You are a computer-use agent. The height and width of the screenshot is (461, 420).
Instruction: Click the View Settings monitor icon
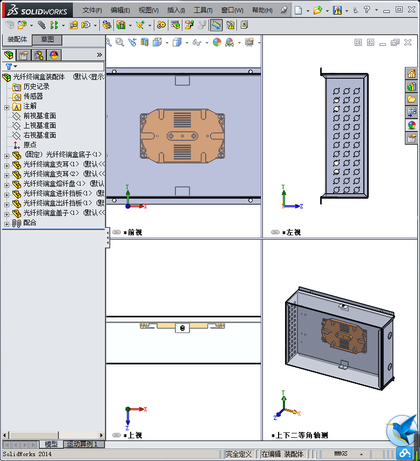[249, 42]
